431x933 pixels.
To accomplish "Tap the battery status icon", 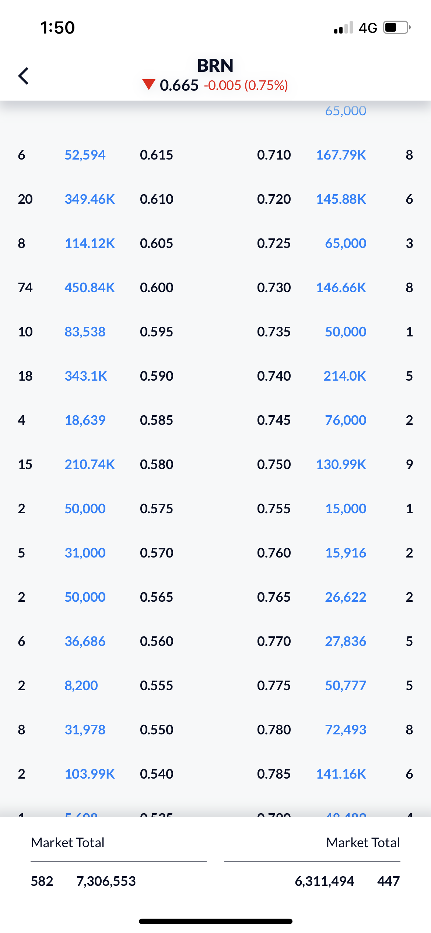I will (x=397, y=28).
